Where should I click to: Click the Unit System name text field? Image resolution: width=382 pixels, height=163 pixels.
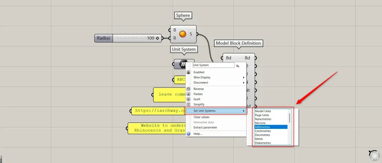pos(213,65)
